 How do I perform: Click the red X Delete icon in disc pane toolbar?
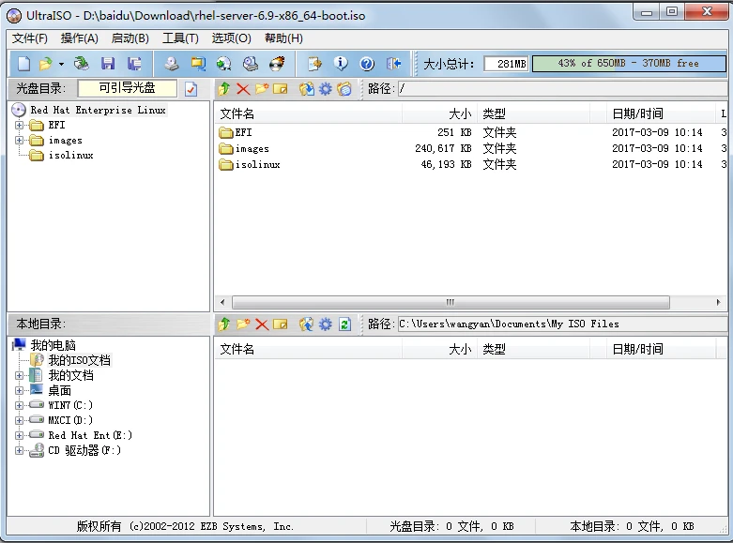pos(243,89)
